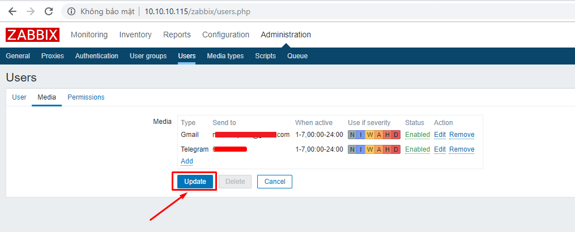Switch to the User tab
Screen dimensions: 575x232
19,97
